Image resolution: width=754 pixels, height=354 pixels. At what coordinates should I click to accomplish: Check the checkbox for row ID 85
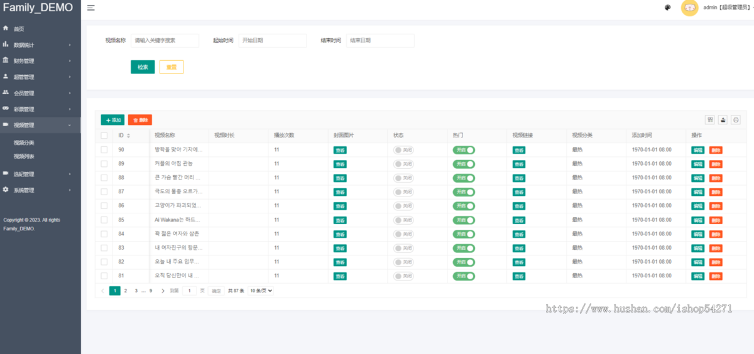pyautogui.click(x=104, y=220)
